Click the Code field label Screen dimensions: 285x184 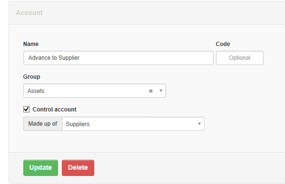[x=223, y=44]
